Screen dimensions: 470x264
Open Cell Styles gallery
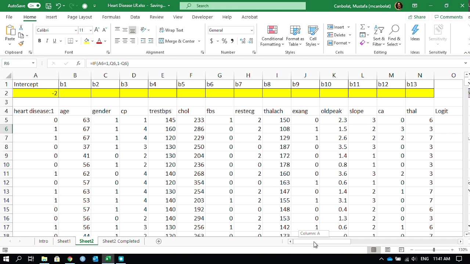pyautogui.click(x=313, y=36)
